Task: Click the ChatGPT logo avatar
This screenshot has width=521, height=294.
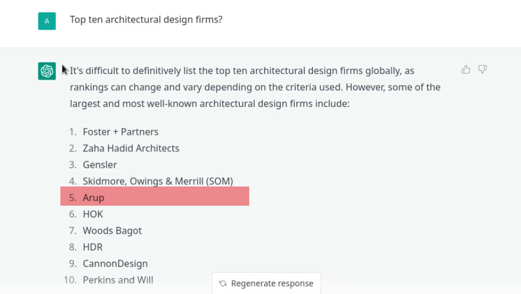Action: tap(47, 71)
